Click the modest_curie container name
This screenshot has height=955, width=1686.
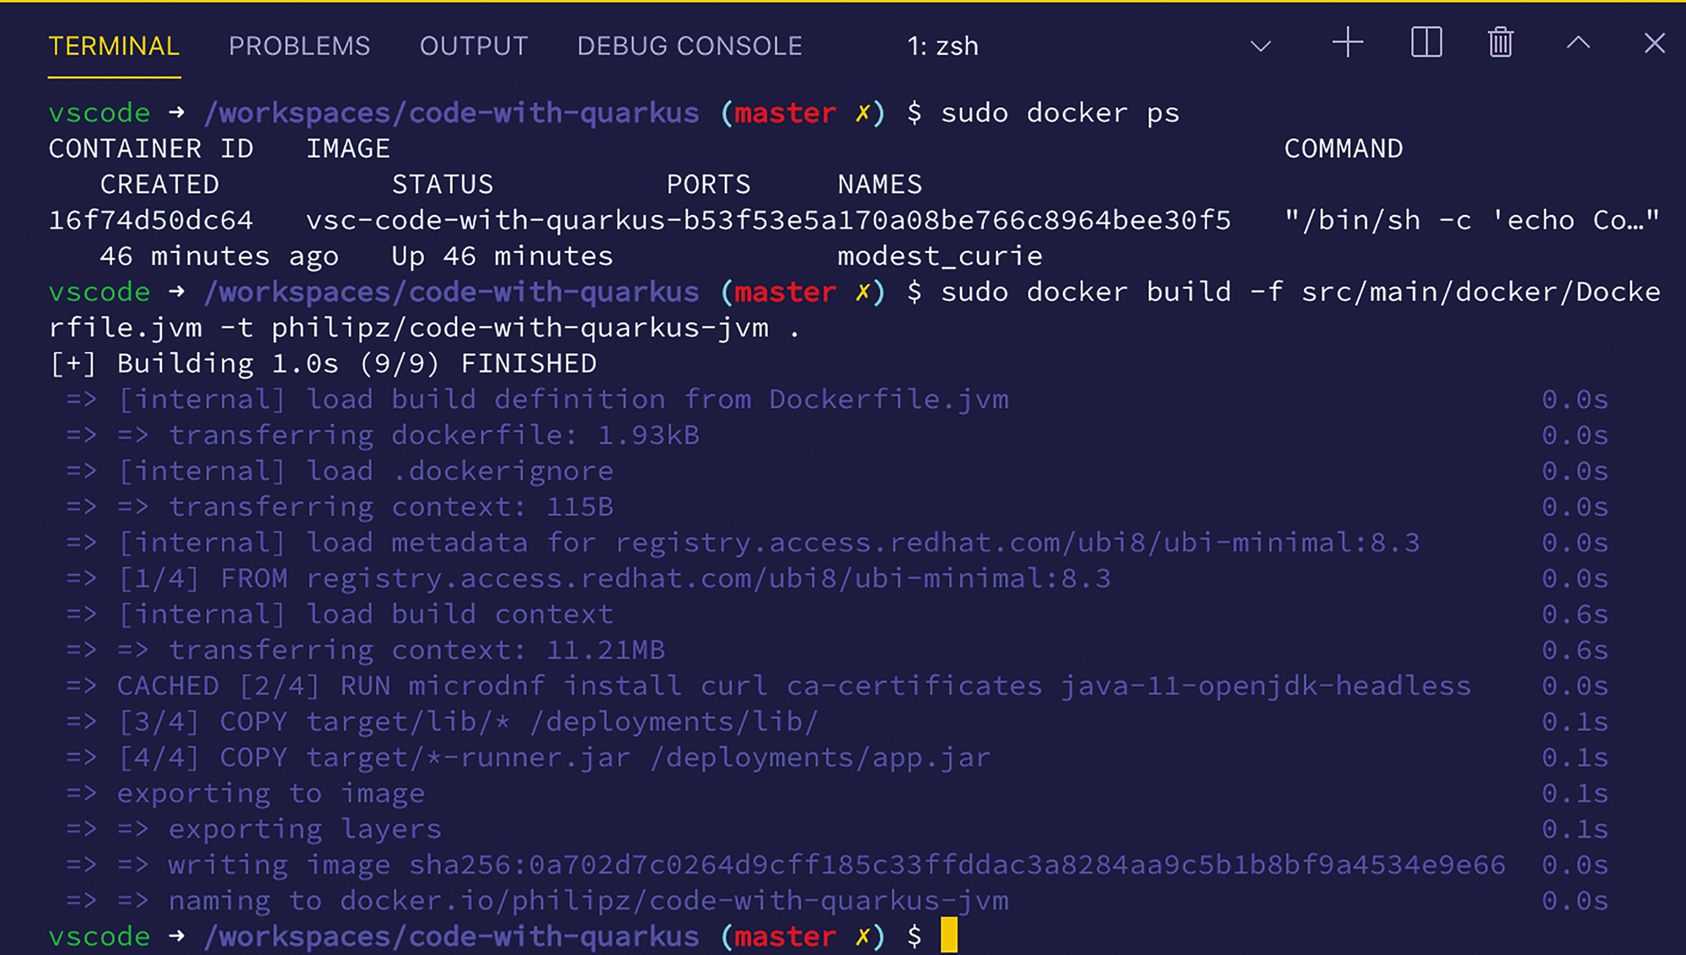(940, 256)
